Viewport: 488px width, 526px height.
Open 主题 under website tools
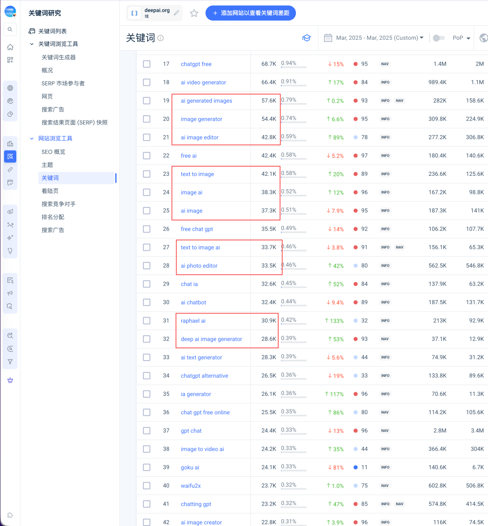(x=47, y=165)
